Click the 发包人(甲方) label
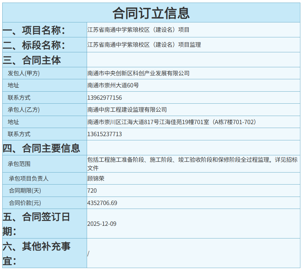This screenshot has height=270, width=302. 24,73
